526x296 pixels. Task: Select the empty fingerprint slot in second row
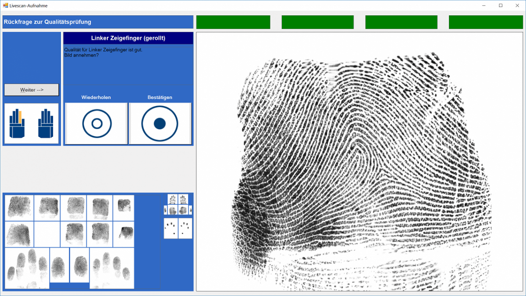[x=47, y=234]
